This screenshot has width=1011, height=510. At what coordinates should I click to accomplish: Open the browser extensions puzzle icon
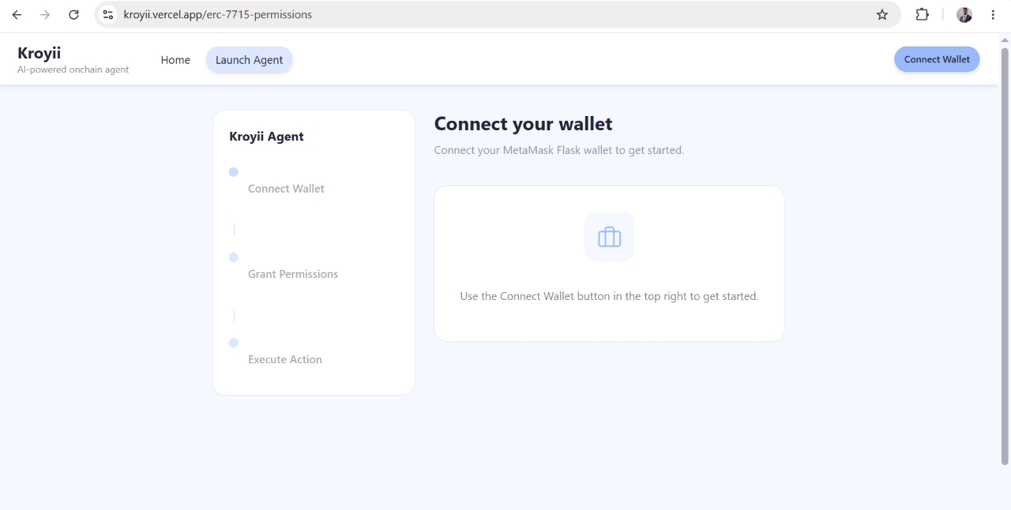(x=922, y=14)
